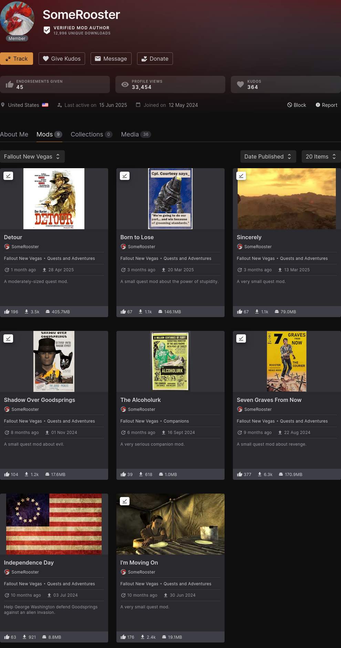Image resolution: width=341 pixels, height=648 pixels.
Task: Click the Detour poster thumbnail
Action: point(54,199)
